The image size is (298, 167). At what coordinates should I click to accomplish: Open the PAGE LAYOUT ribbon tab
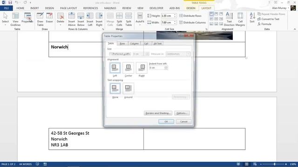click(x=68, y=8)
